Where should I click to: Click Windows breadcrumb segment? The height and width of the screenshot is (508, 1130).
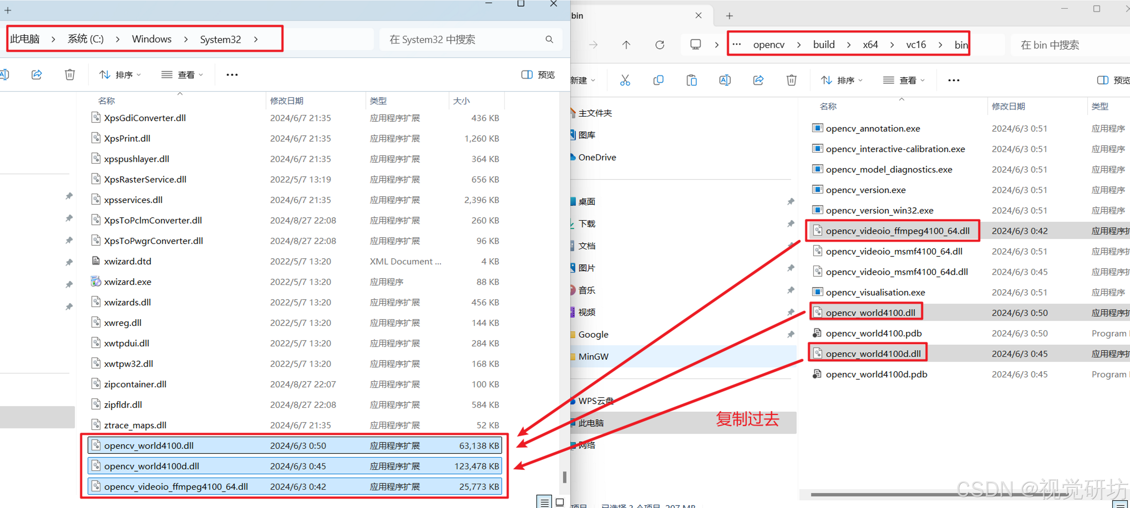[x=152, y=39]
